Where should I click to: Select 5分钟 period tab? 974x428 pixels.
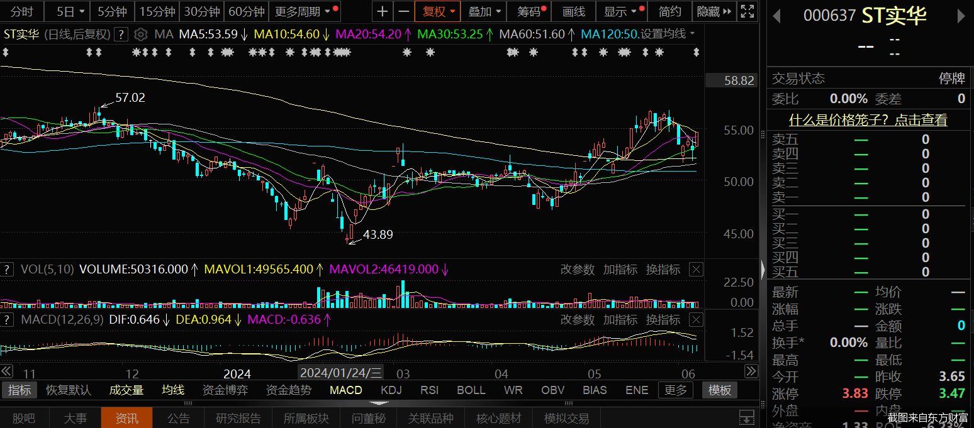coord(112,11)
